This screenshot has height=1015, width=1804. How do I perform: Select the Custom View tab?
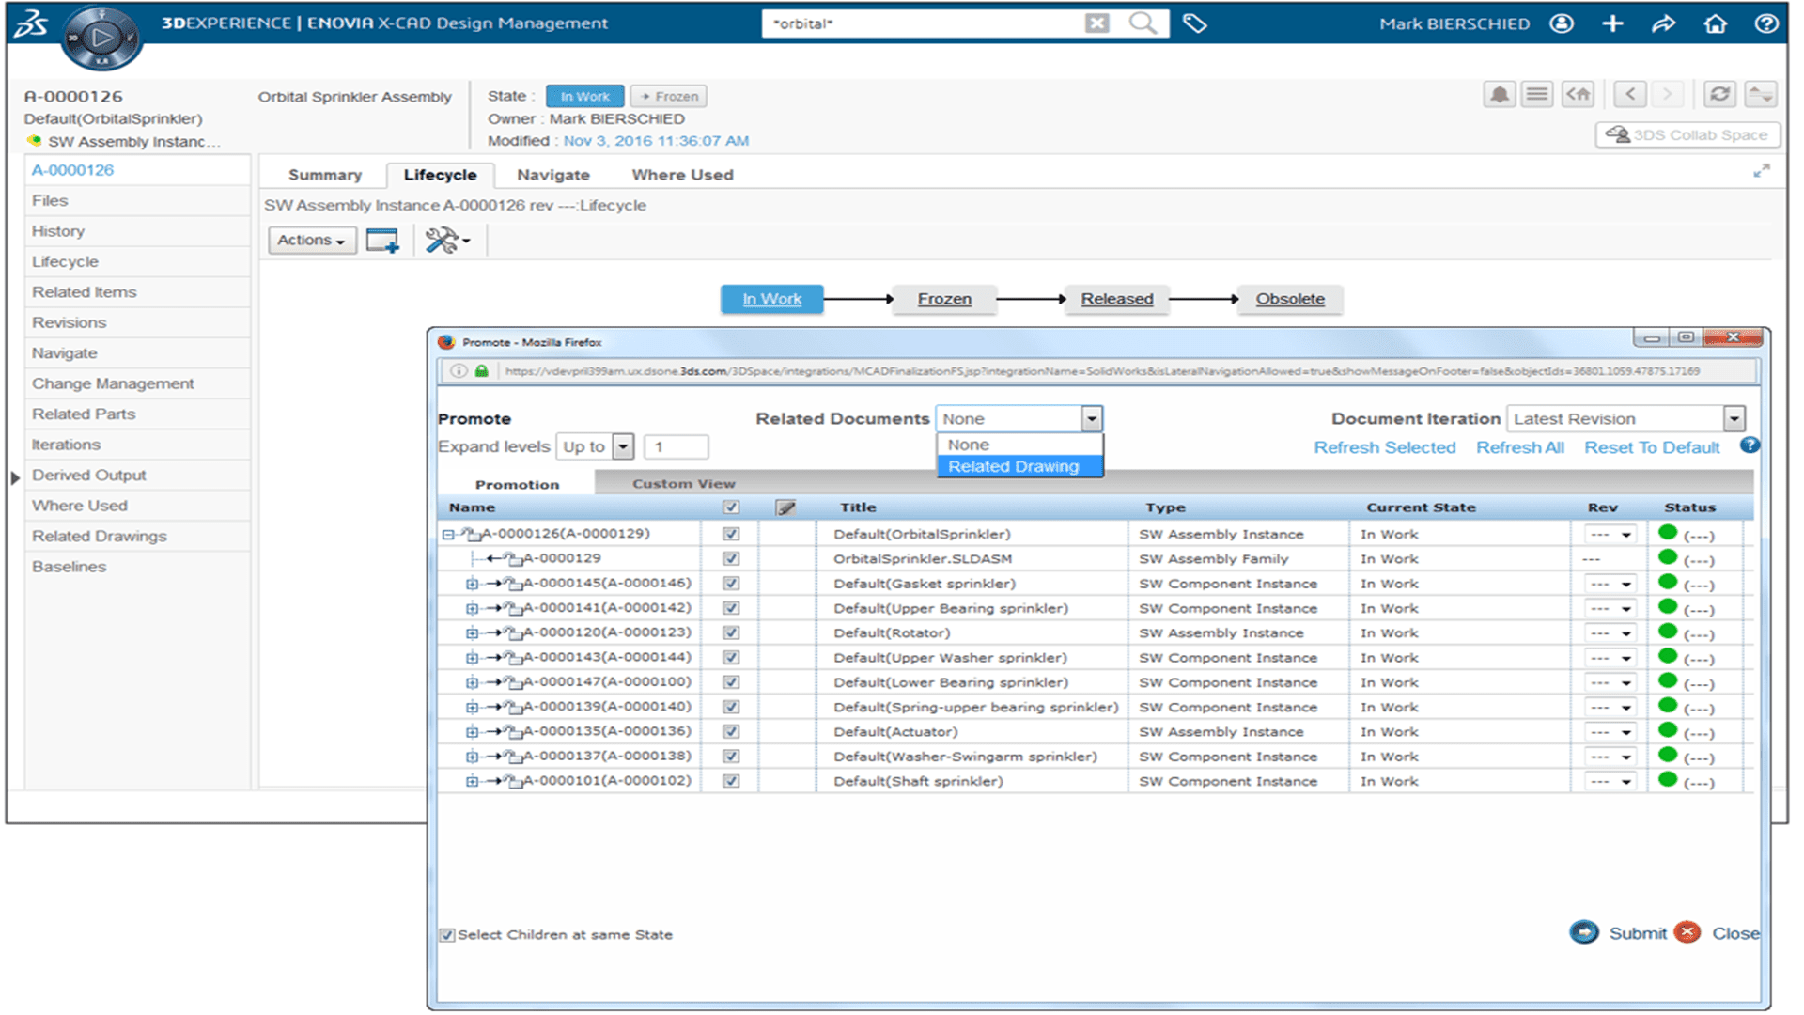(684, 484)
